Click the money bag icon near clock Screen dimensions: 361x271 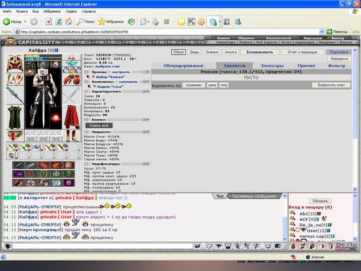click(x=293, y=246)
